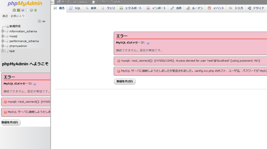Expand the performance_schema database node
Viewport: 267px width, 149px height.
(x=3, y=41)
